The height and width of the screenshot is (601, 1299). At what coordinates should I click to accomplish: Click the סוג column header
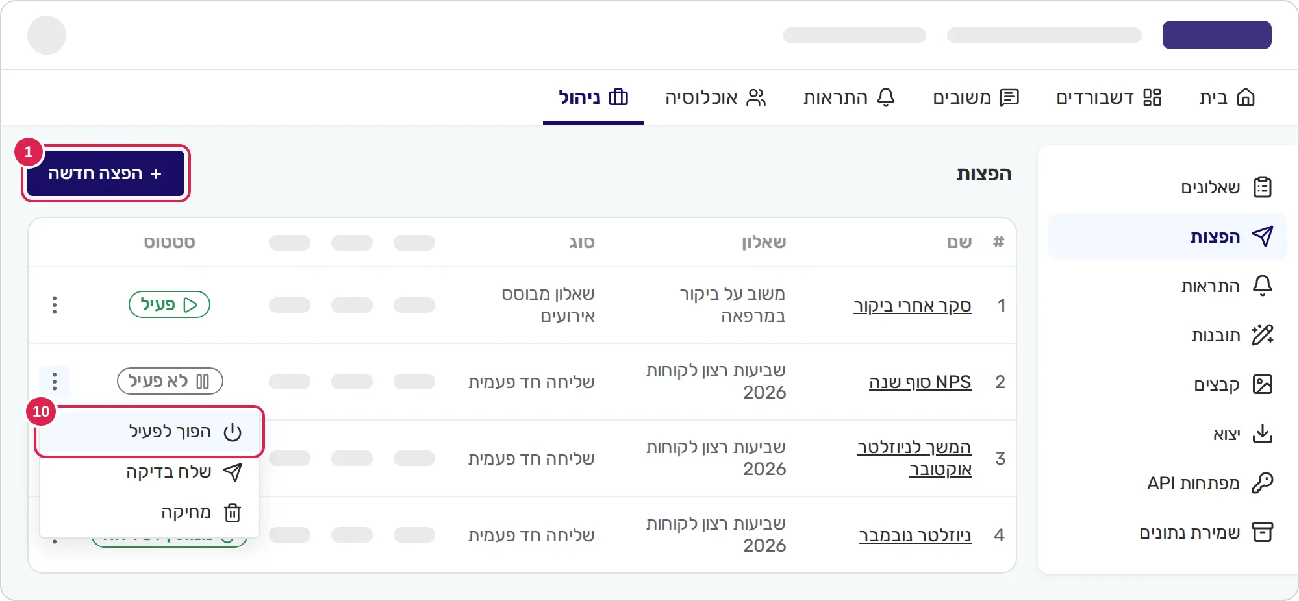(582, 242)
